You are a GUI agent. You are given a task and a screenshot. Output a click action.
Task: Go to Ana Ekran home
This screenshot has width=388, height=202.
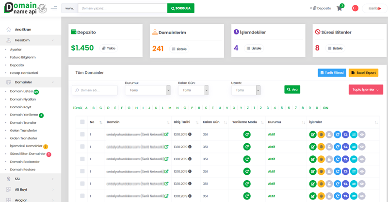[x=23, y=29]
